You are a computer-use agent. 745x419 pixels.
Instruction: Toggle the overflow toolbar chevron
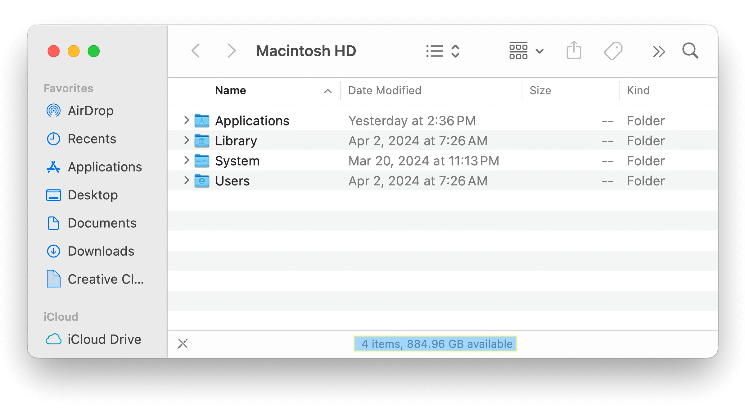(x=659, y=51)
